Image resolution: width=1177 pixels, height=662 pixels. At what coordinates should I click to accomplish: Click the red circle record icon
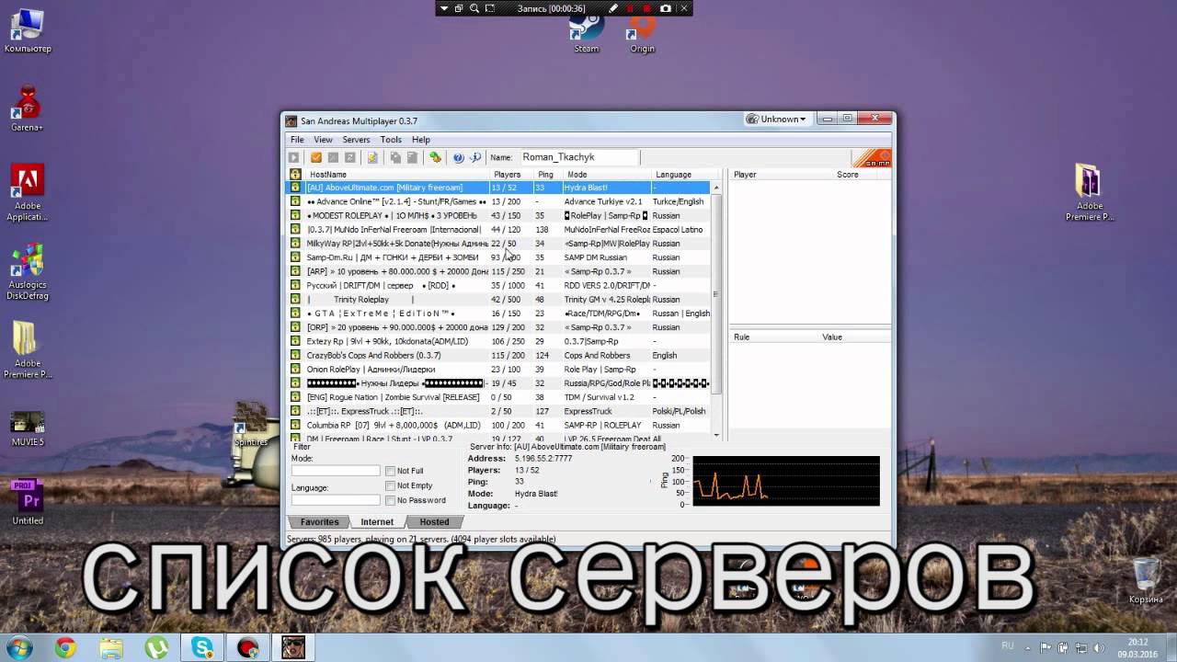pos(647,8)
